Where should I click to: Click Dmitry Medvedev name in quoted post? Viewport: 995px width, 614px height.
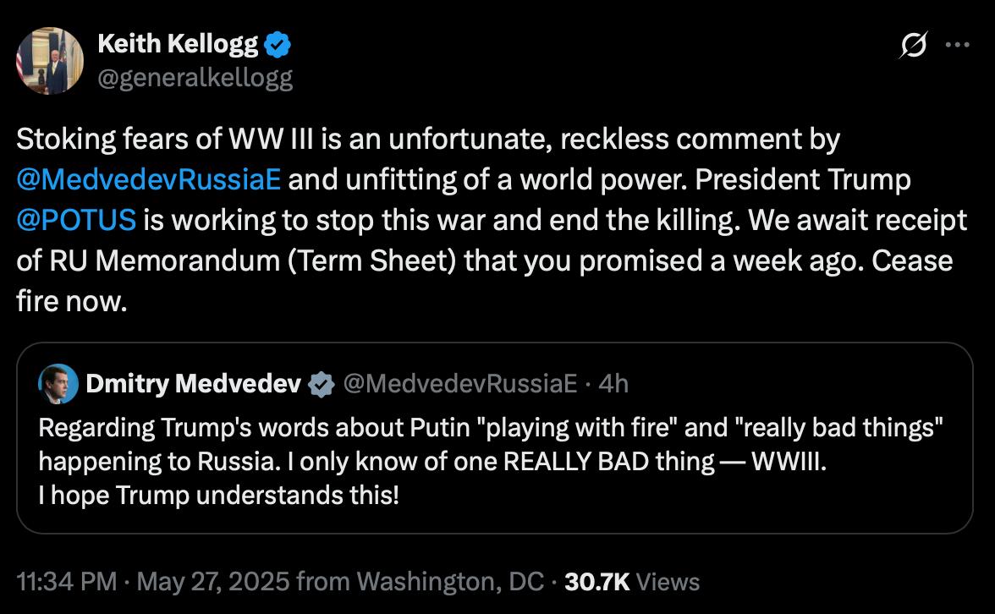(x=193, y=385)
